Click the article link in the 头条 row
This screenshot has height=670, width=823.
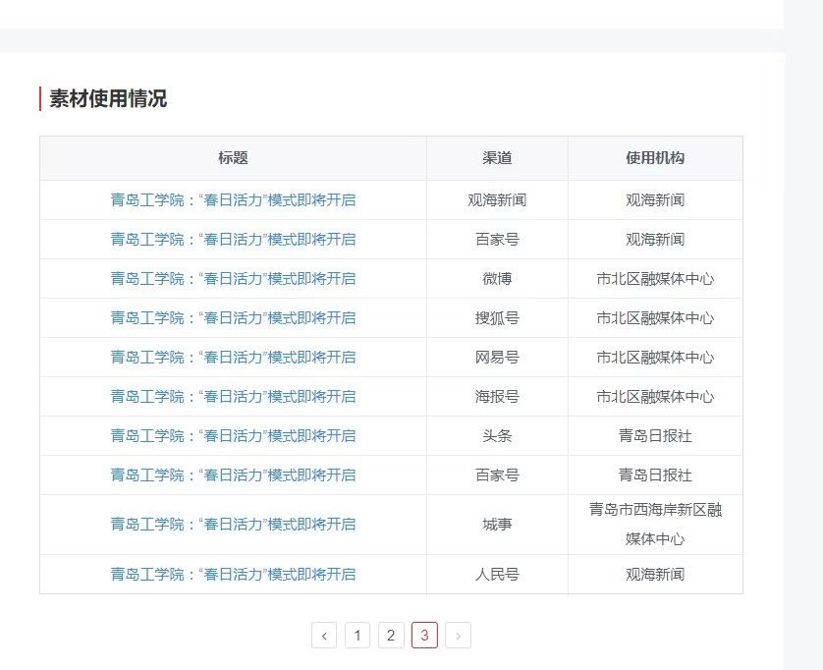233,436
